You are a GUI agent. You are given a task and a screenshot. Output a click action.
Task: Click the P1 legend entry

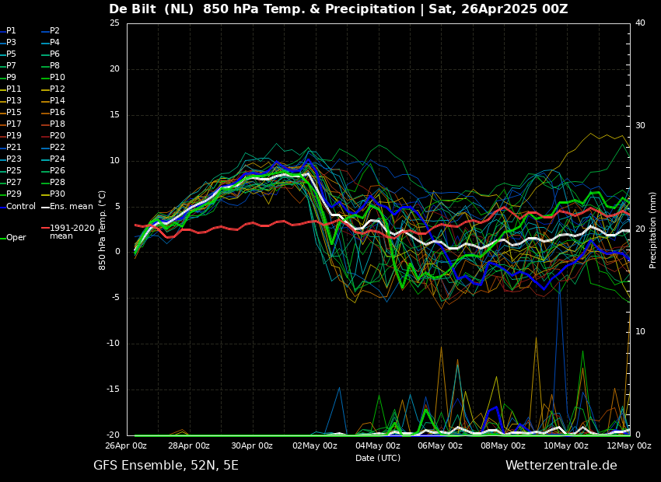[8, 31]
